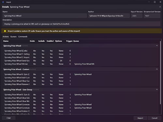
Task: Click the Author input field
Action: point(109,16)
